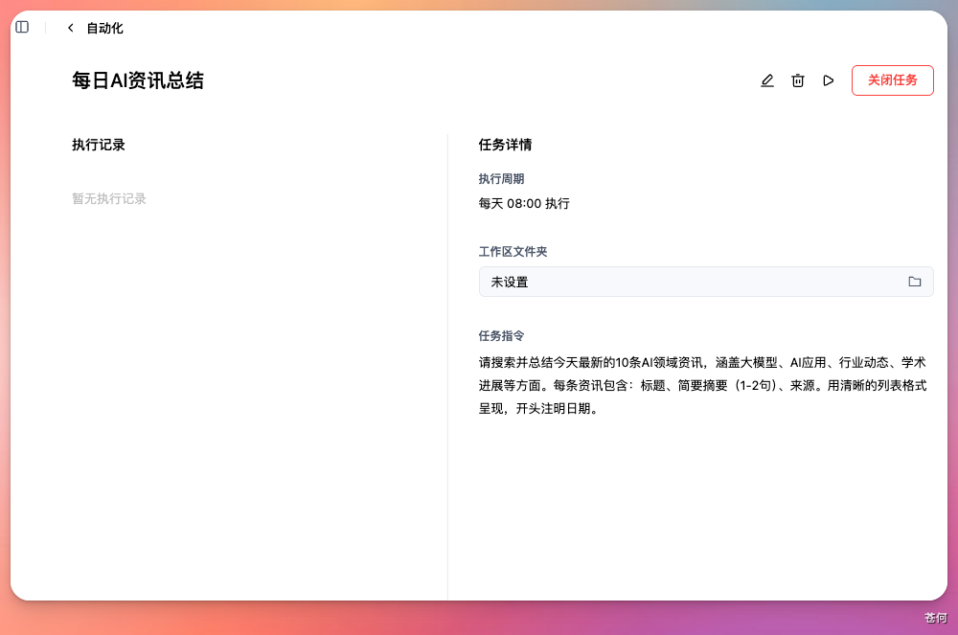The image size is (958, 635).
Task: Select the 未设置 workspace folder field
Action: click(x=706, y=282)
